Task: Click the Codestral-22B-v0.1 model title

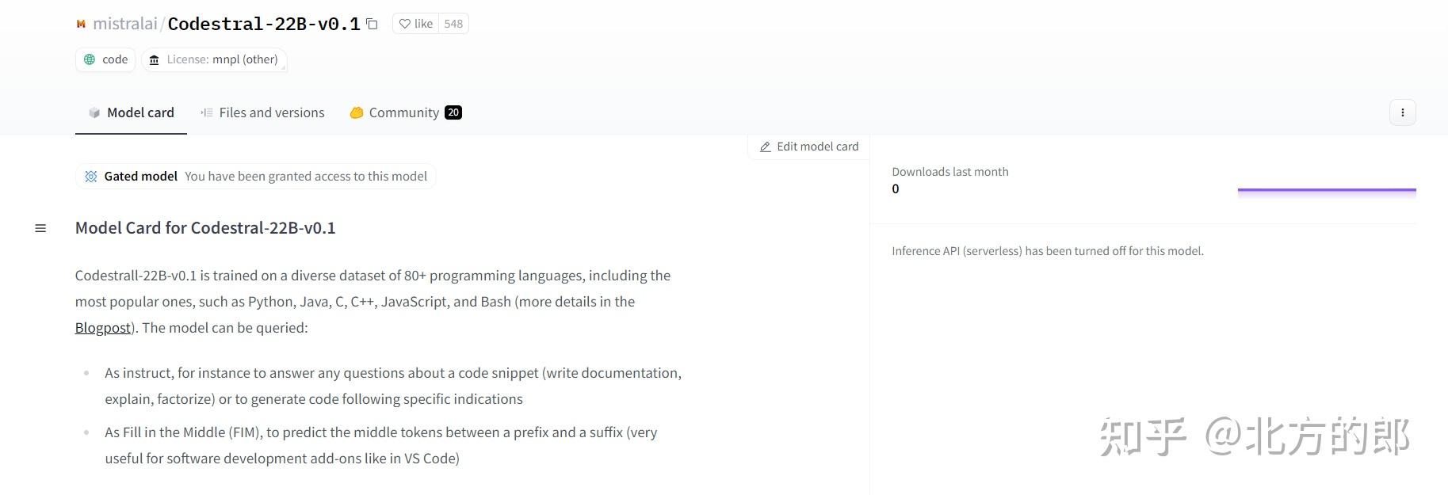Action: pos(264,24)
